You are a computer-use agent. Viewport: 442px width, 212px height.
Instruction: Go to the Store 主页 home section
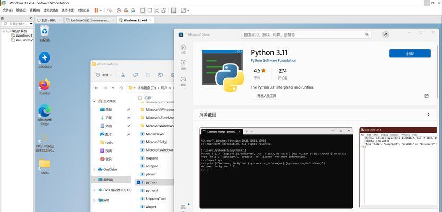tap(183, 49)
